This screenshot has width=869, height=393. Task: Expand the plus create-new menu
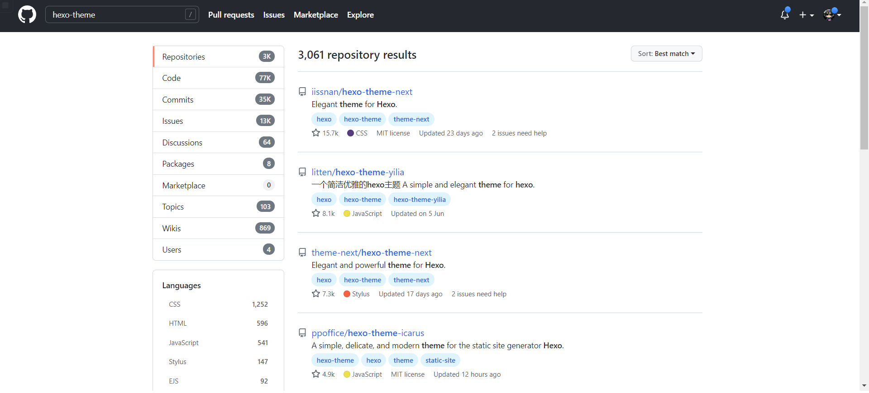click(x=806, y=15)
